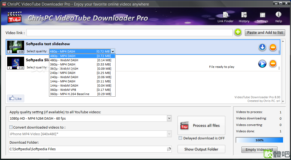The width and height of the screenshot is (291, 160).
Task: Choose 480p - WebM DASH option
Action: tap(82, 60)
